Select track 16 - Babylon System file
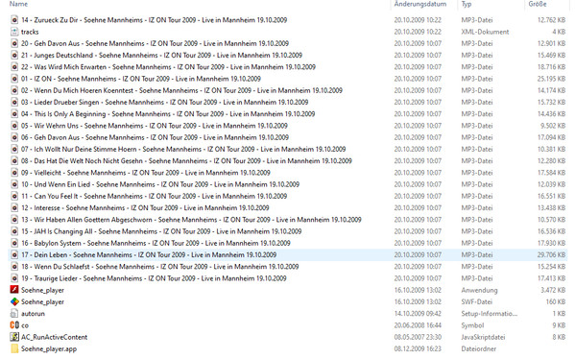 coord(156,243)
